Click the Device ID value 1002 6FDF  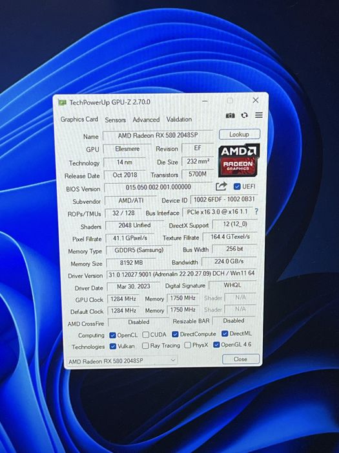pos(224,199)
